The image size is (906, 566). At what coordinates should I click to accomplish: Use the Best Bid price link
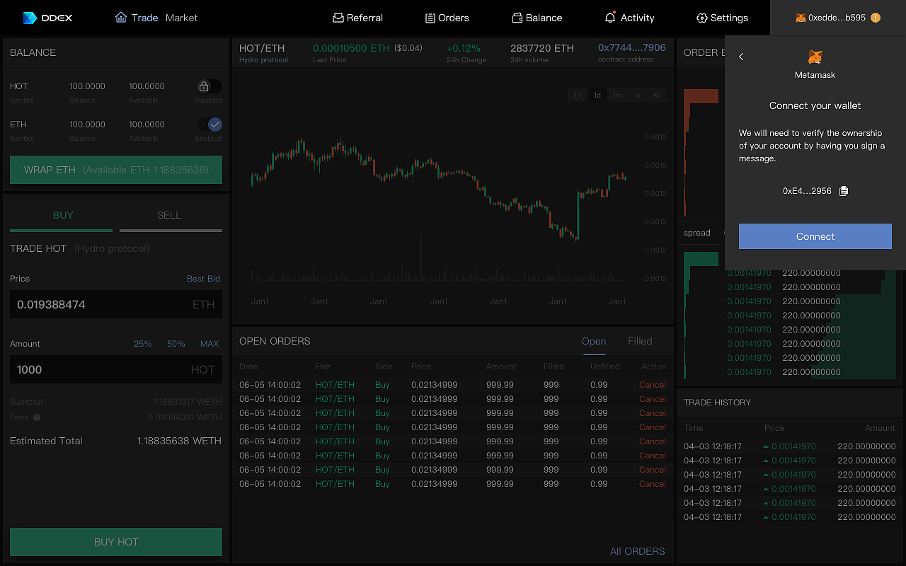[x=203, y=279]
